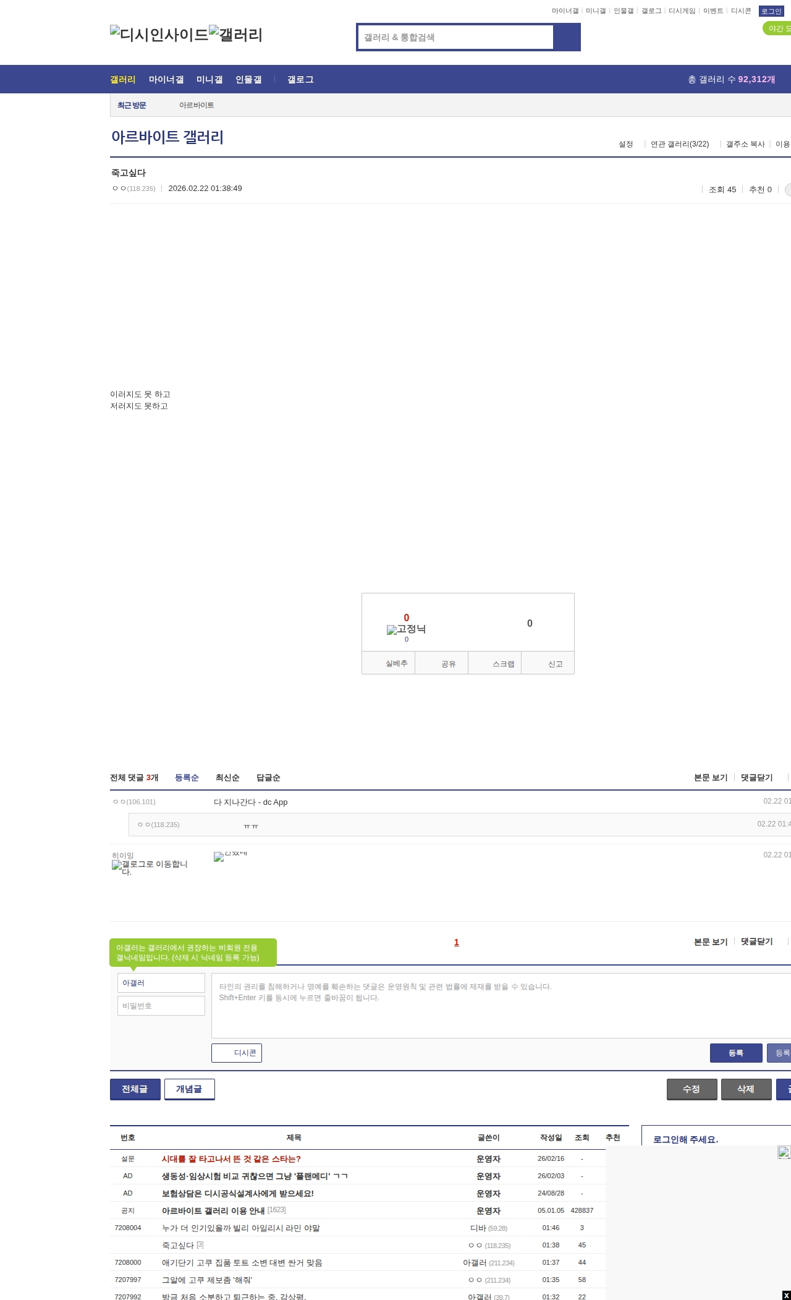
Task: Select 마이너갤 in the blue navigation bar
Action: [x=166, y=80]
